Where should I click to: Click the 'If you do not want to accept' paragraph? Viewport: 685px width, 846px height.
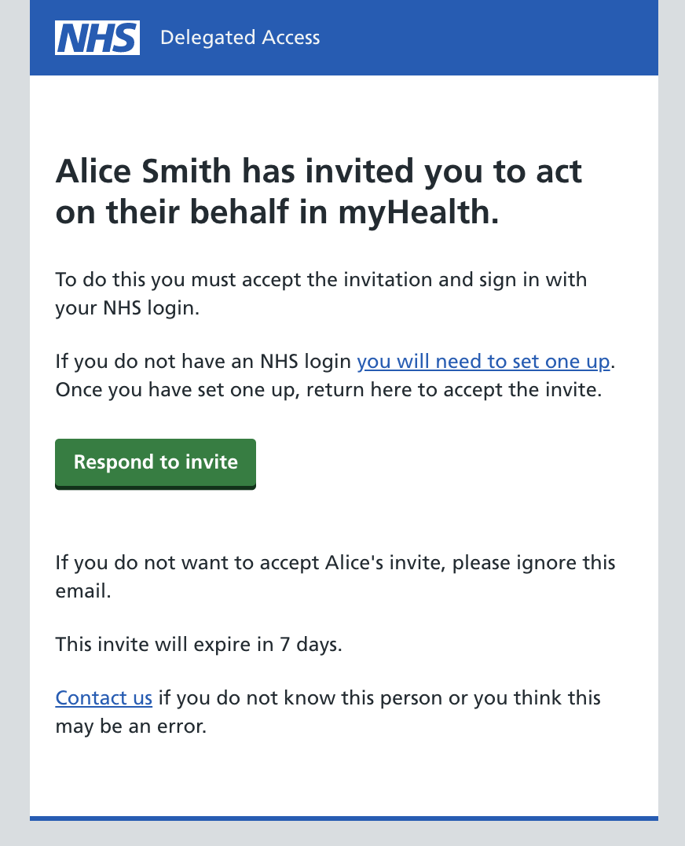point(335,576)
